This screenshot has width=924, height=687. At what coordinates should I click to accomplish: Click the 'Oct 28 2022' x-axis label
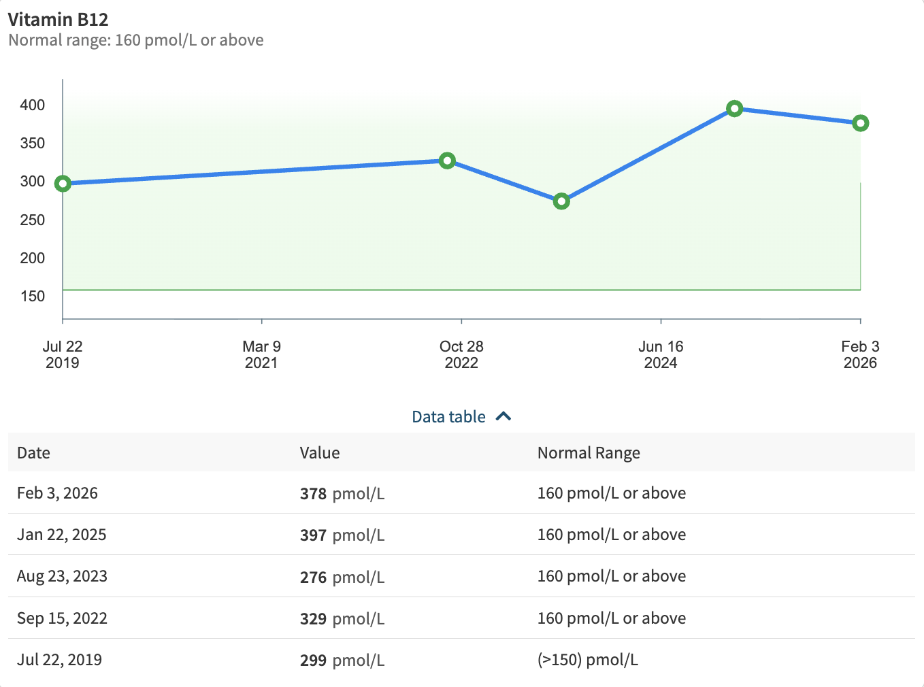point(461,354)
